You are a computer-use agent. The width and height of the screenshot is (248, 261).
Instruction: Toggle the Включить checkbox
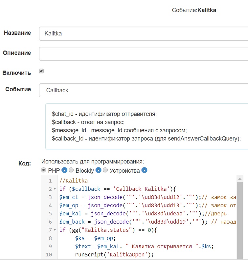point(41,71)
